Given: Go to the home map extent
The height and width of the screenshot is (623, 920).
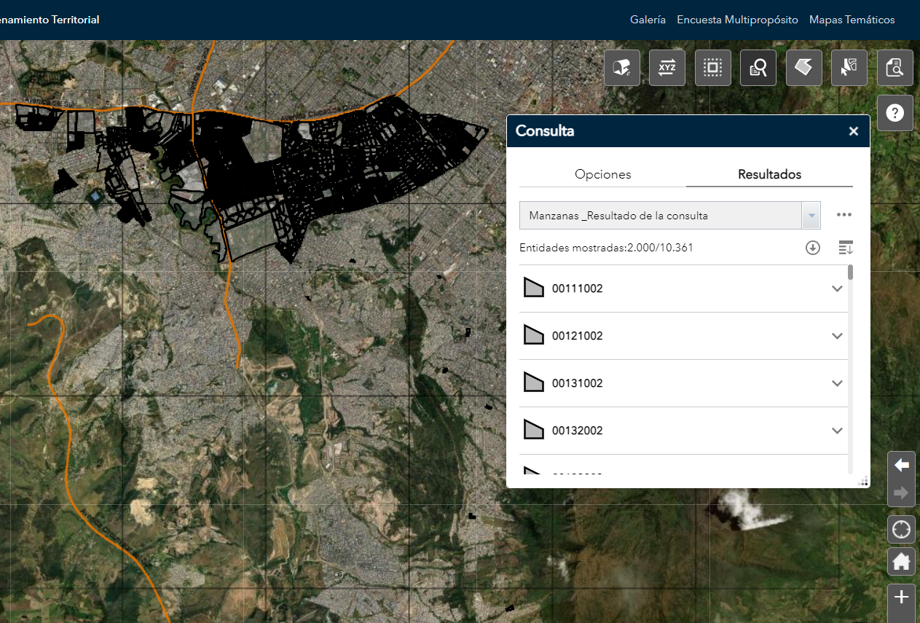Looking at the screenshot, I should (901, 562).
